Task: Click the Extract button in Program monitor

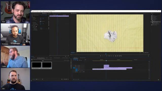Action: [117, 56]
